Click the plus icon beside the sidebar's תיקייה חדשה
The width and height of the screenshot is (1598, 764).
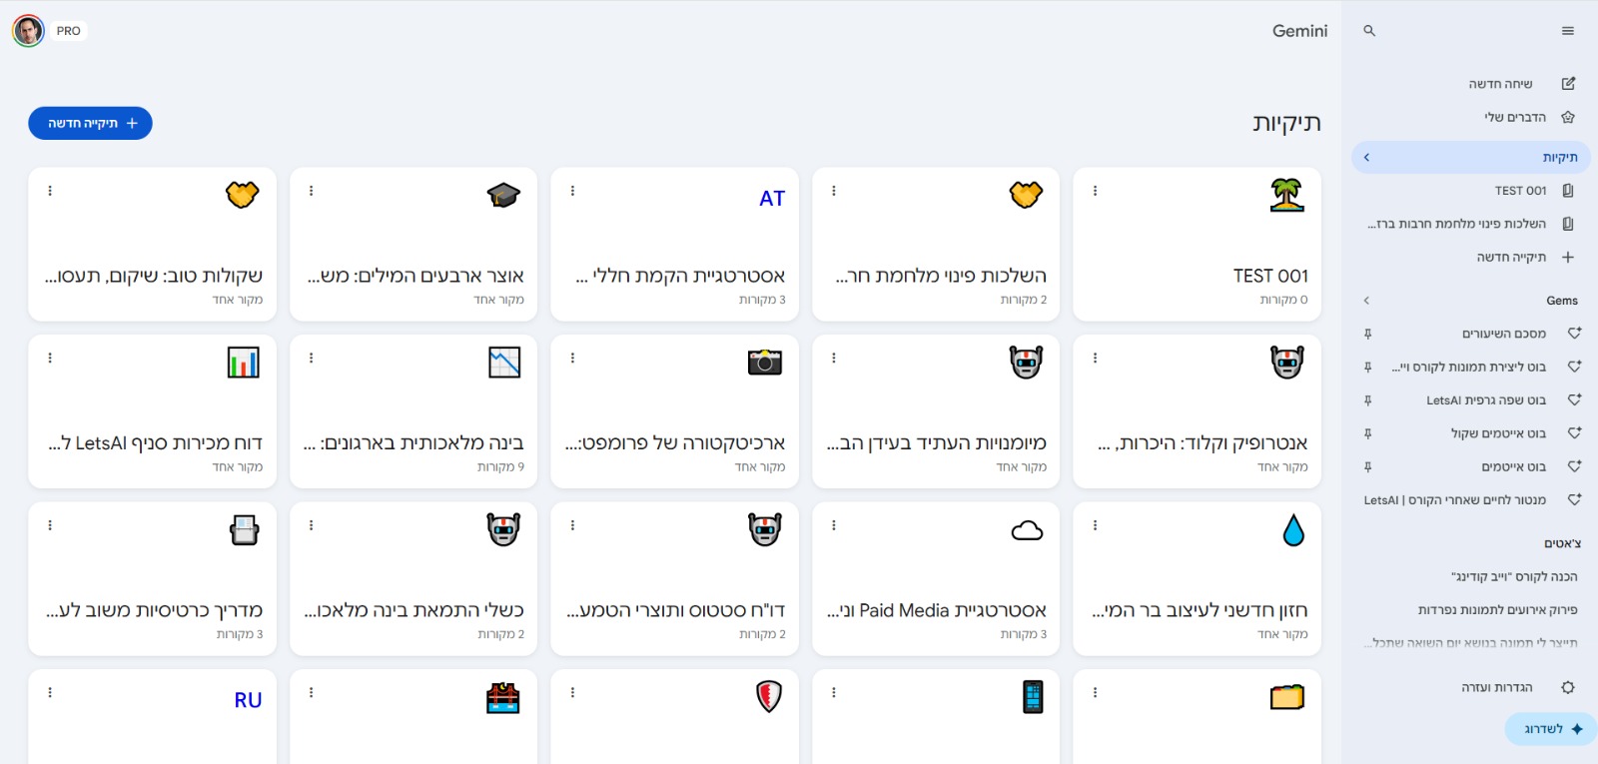pos(1568,258)
